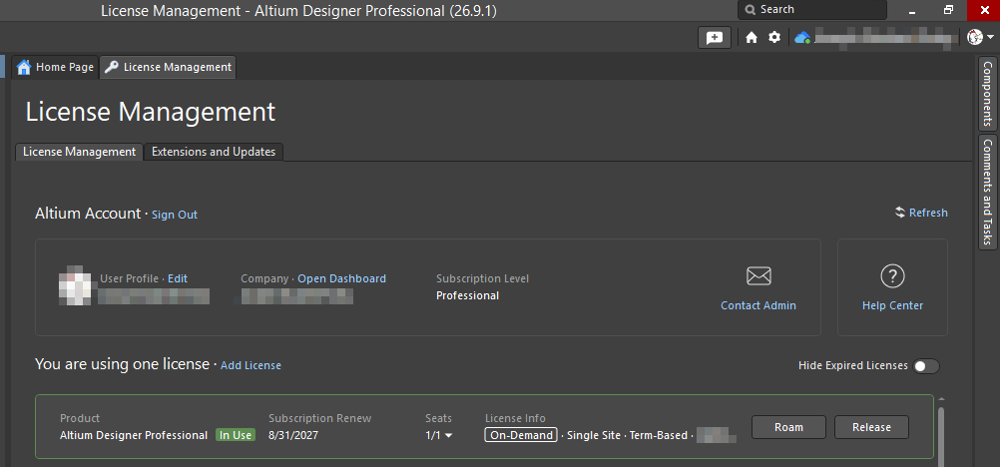Click the Contact Admin envelope icon
This screenshot has height=467, width=1000.
coord(758,276)
